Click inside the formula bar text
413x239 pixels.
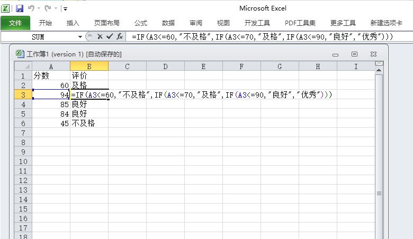(262, 37)
